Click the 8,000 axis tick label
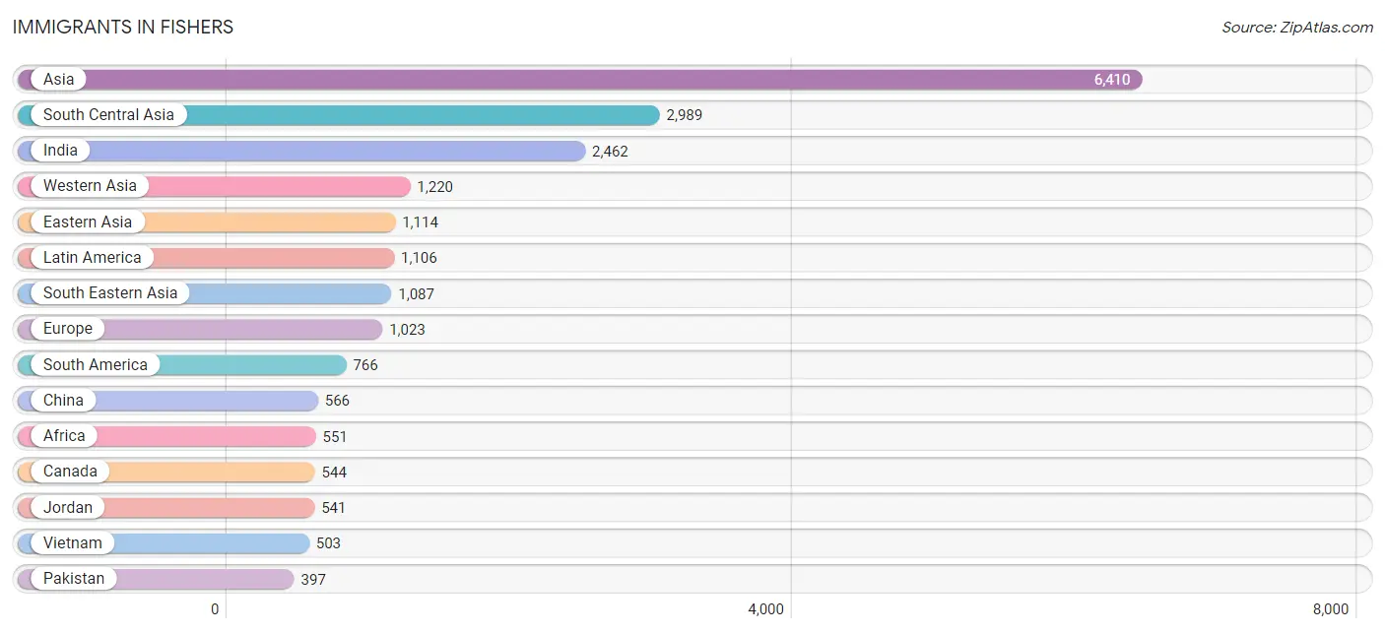The image size is (1385, 633). click(x=1331, y=609)
